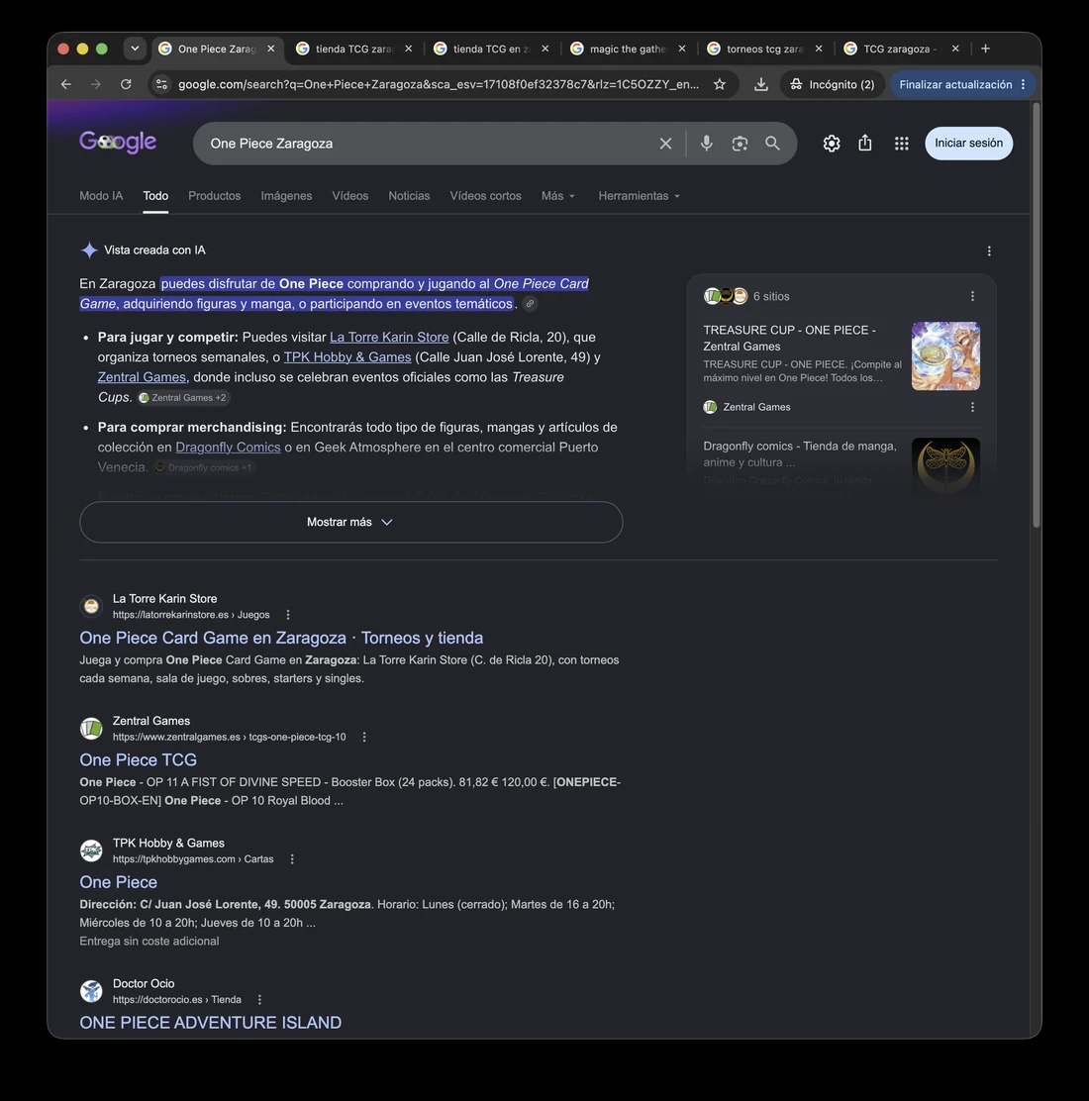Open Dragonfly comics card thumbnail

pos(945,467)
